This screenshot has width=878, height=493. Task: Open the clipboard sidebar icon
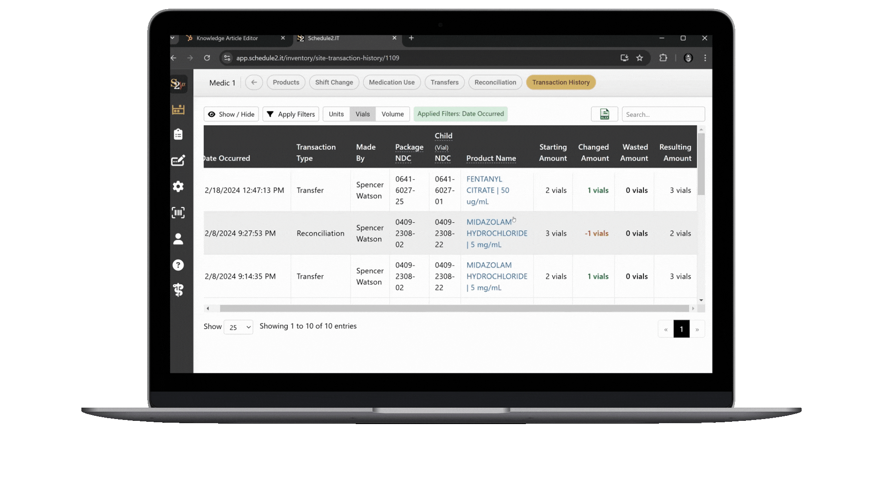pos(178,134)
